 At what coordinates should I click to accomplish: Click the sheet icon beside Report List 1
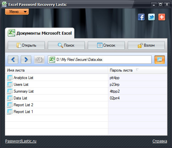(10, 111)
